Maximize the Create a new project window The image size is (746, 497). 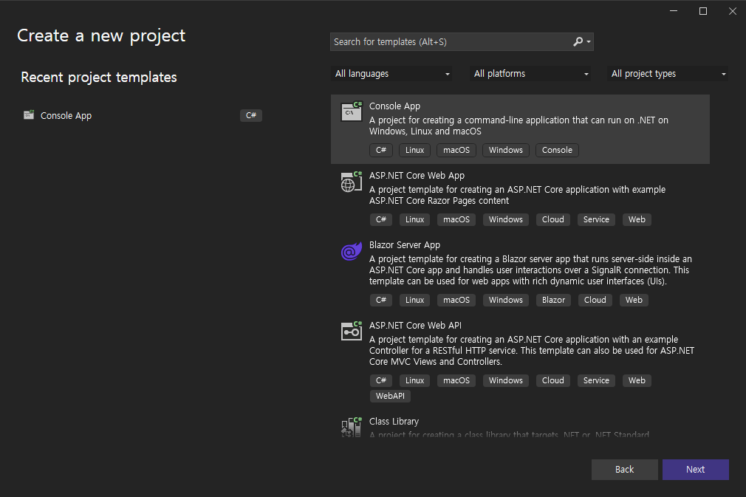click(x=703, y=11)
